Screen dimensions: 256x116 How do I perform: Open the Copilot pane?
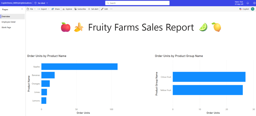[x=244, y=9]
